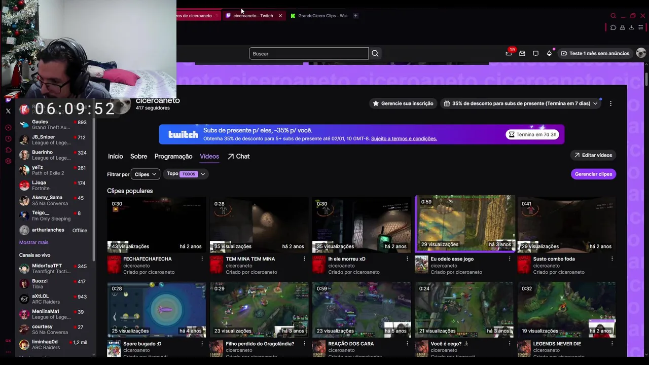
Task: Open the FECHAFECHAFECHA clip title link
Action: pos(148,259)
